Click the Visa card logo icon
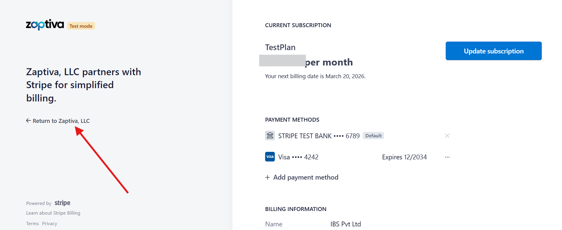This screenshot has height=230, width=562. [x=270, y=157]
